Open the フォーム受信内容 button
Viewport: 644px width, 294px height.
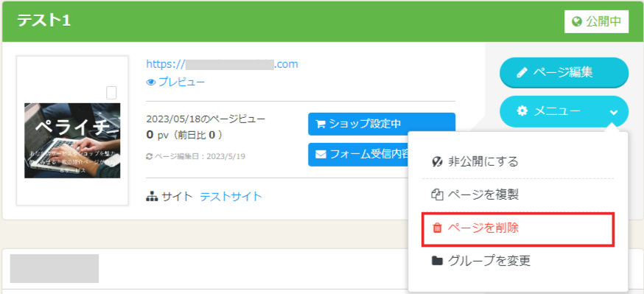[x=359, y=155]
